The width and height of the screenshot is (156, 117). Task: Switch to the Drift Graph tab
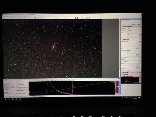pos(70,80)
